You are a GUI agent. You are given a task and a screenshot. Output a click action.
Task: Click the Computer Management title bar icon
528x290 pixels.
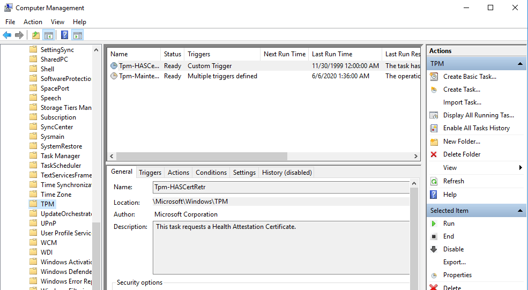[9, 8]
